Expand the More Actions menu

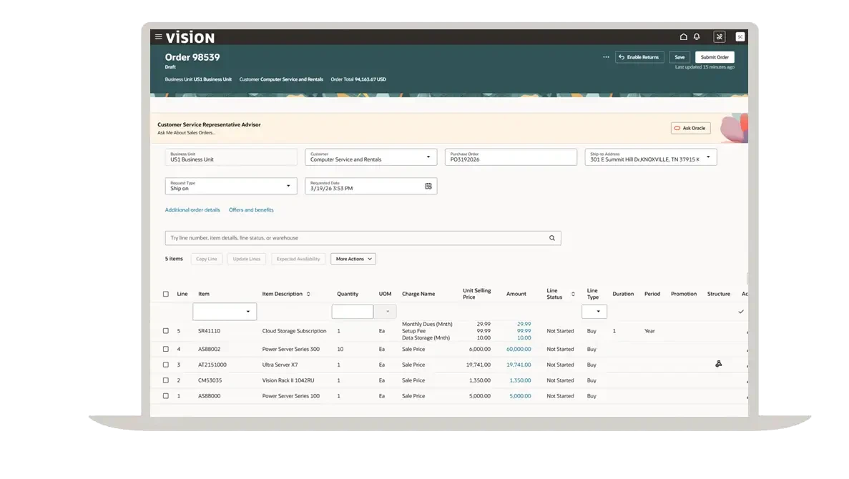(x=353, y=259)
